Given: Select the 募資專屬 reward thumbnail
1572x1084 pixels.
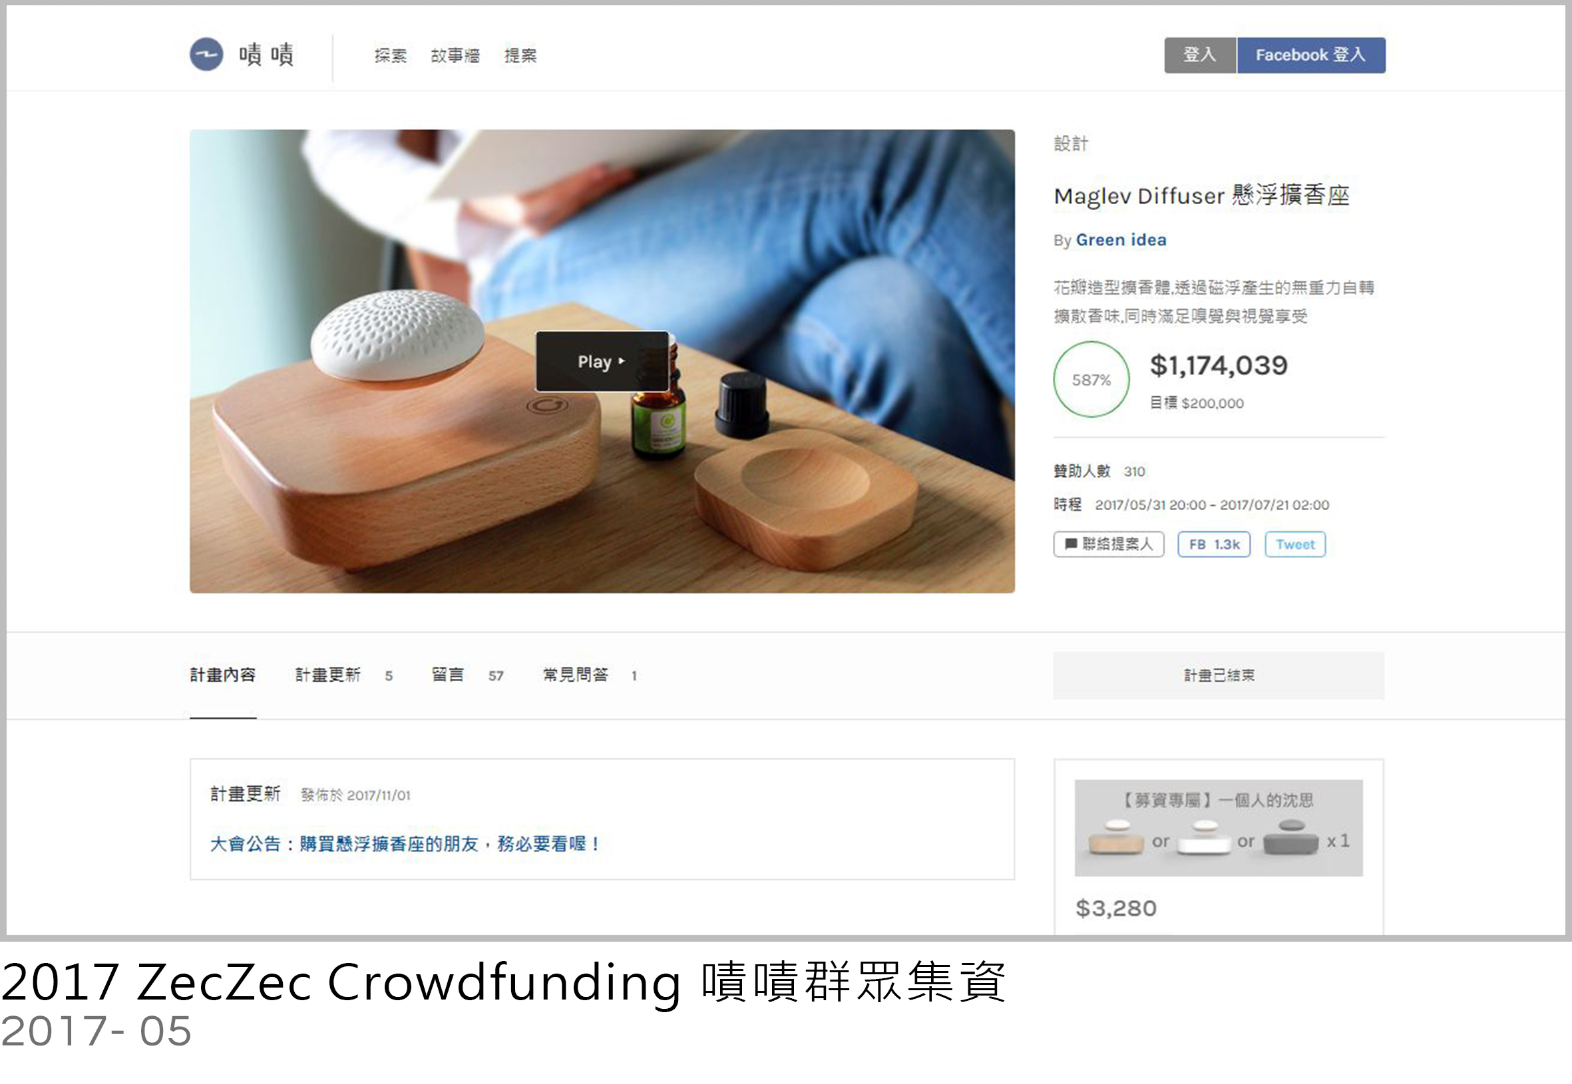Looking at the screenshot, I should [1219, 827].
